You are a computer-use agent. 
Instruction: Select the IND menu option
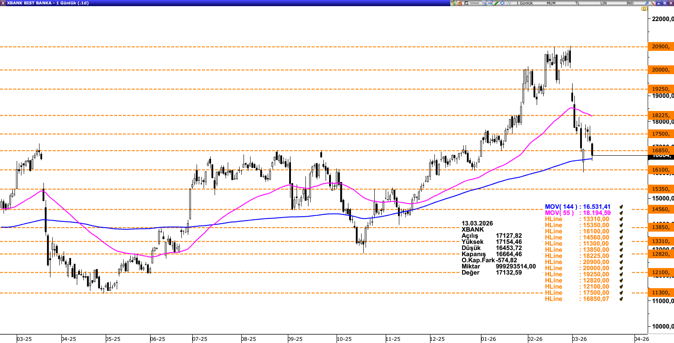[630, 3]
